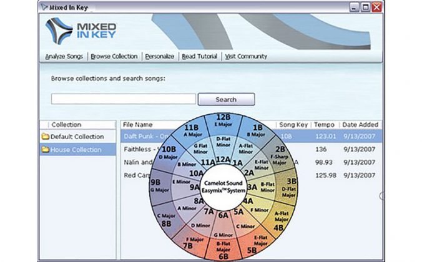Sort by Tempo column header

tap(325, 125)
